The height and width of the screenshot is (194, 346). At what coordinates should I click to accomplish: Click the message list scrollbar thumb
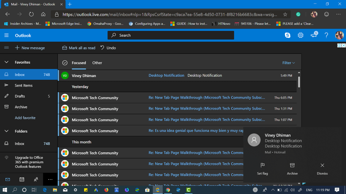pos(299,82)
